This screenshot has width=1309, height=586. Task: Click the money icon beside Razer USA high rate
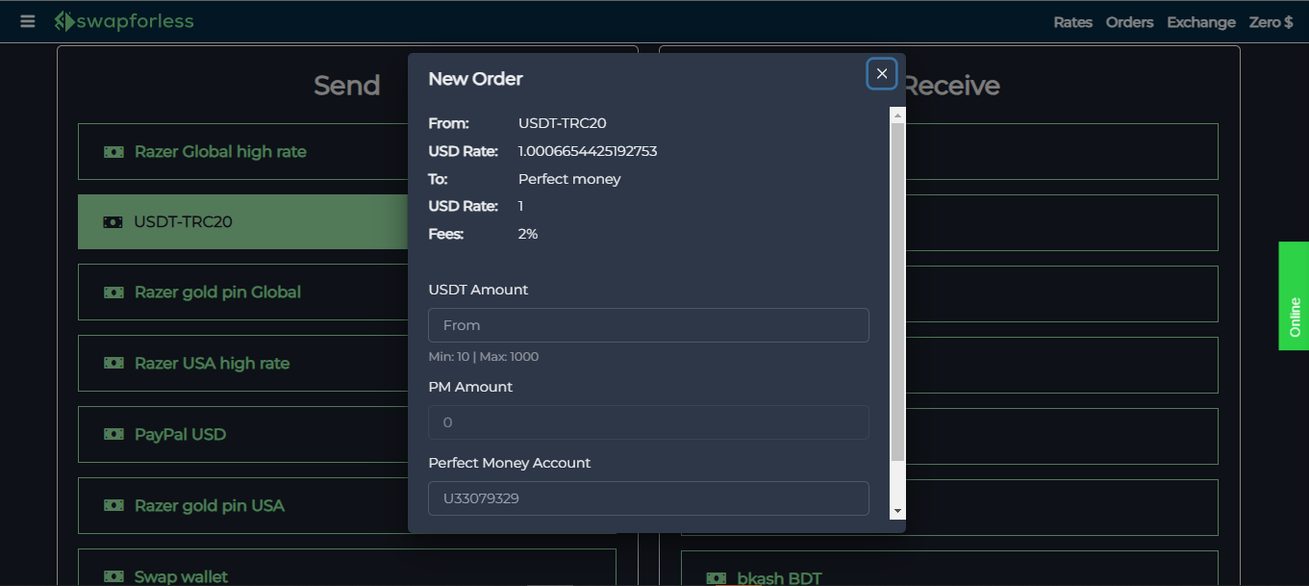[x=113, y=364]
